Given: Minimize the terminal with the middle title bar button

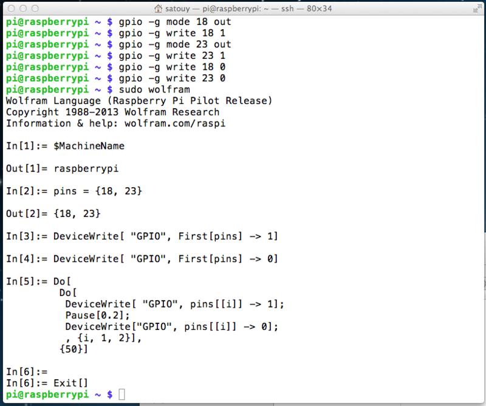Looking at the screenshot, I should pyautogui.click(x=23, y=9).
